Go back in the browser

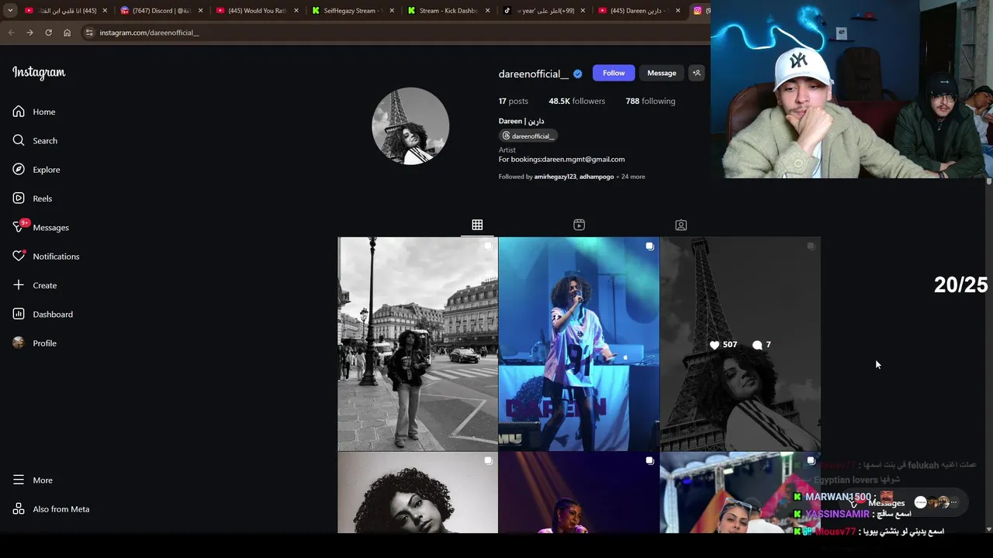coord(11,33)
